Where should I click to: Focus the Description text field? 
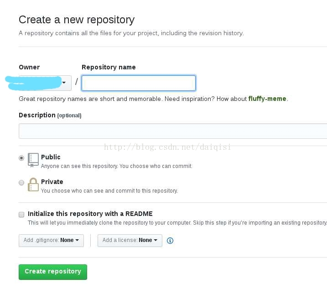pyautogui.click(x=173, y=131)
